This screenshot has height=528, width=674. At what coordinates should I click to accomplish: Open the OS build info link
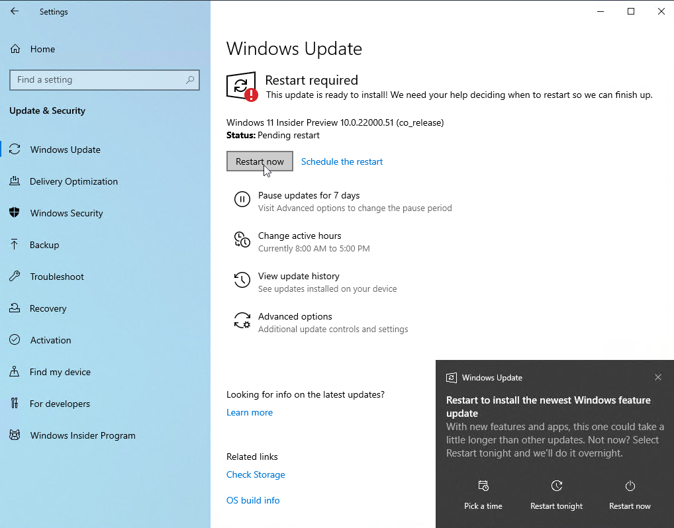[x=253, y=500]
